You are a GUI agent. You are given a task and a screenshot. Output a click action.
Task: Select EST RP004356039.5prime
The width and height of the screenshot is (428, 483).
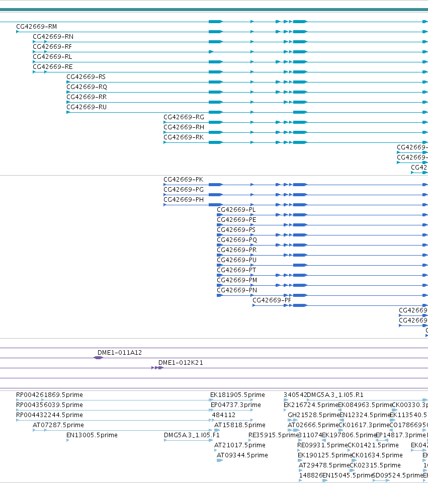[x=49, y=405]
